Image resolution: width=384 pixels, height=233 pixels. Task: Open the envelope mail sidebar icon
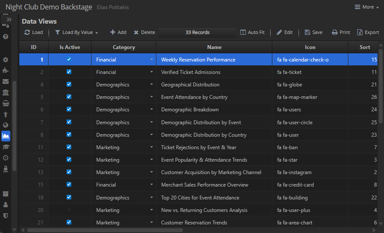click(6, 81)
